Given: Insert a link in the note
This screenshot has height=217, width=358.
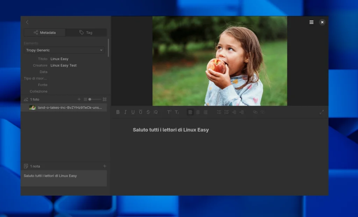Looking at the screenshot, I should pyautogui.click(x=255, y=112).
